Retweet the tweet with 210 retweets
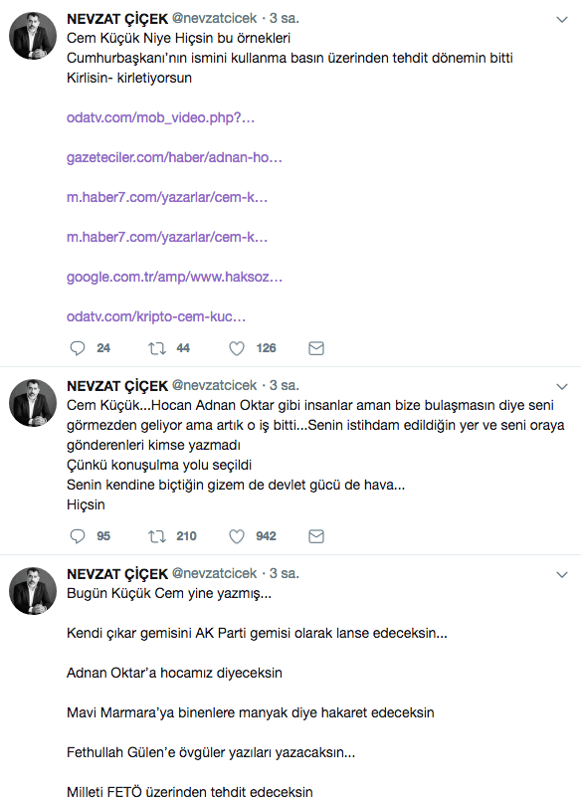The width and height of the screenshot is (581, 801). click(157, 536)
